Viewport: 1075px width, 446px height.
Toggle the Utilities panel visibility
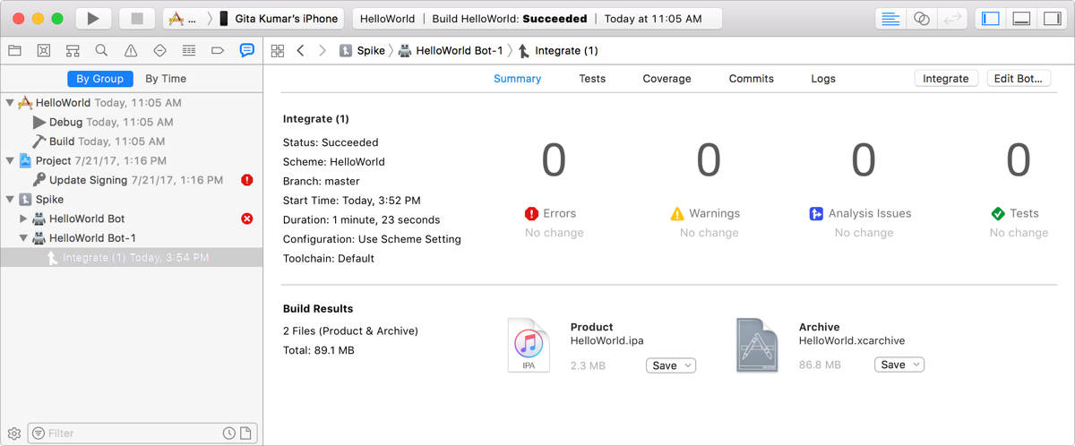pos(1052,18)
